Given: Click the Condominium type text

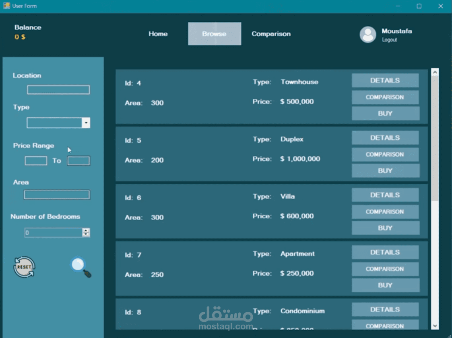Looking at the screenshot, I should pos(302,311).
